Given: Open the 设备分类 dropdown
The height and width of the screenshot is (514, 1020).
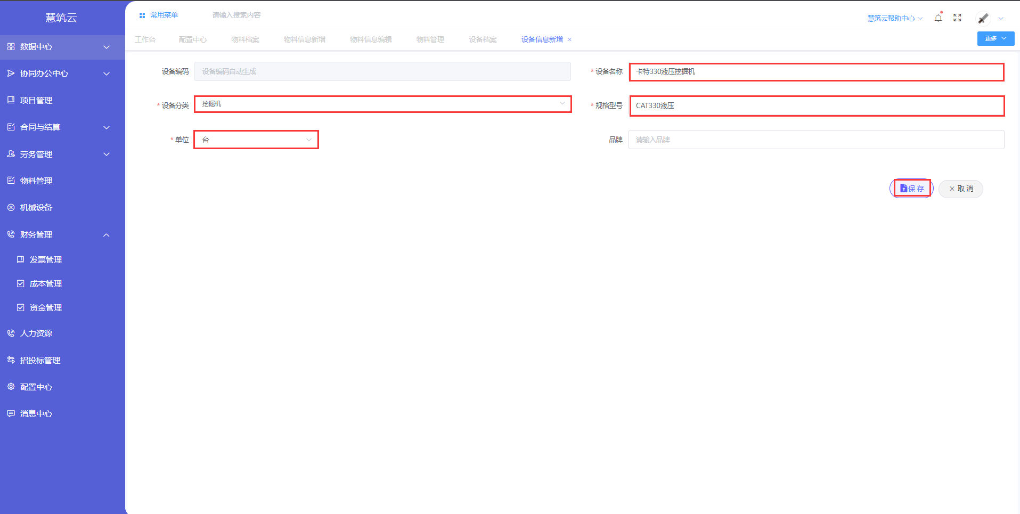Looking at the screenshot, I should [383, 104].
